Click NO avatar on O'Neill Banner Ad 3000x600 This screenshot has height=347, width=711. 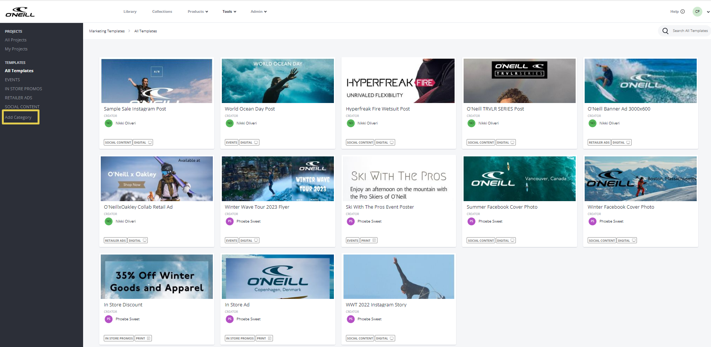[x=593, y=123]
